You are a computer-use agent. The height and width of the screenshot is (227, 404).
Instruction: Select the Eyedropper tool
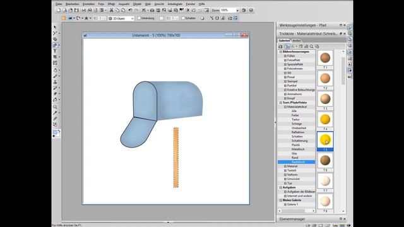(55, 113)
